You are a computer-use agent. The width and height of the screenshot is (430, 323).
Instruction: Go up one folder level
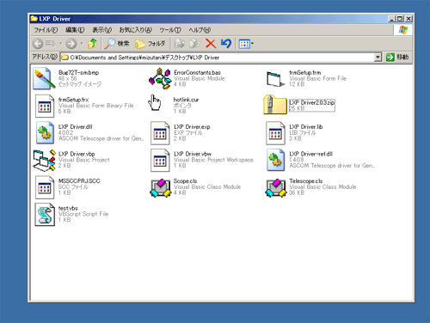(x=92, y=44)
